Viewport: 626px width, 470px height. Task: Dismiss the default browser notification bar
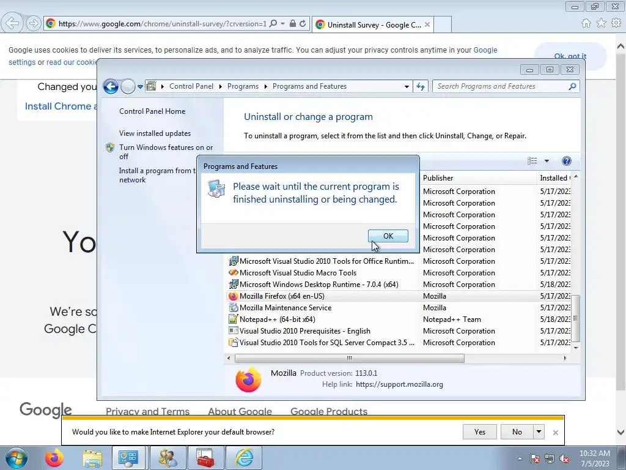coord(555,433)
